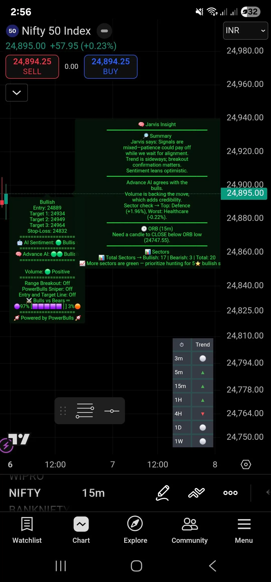Tap 'Entry and Target Line: Off' label
The image size is (271, 582).
tap(47, 295)
